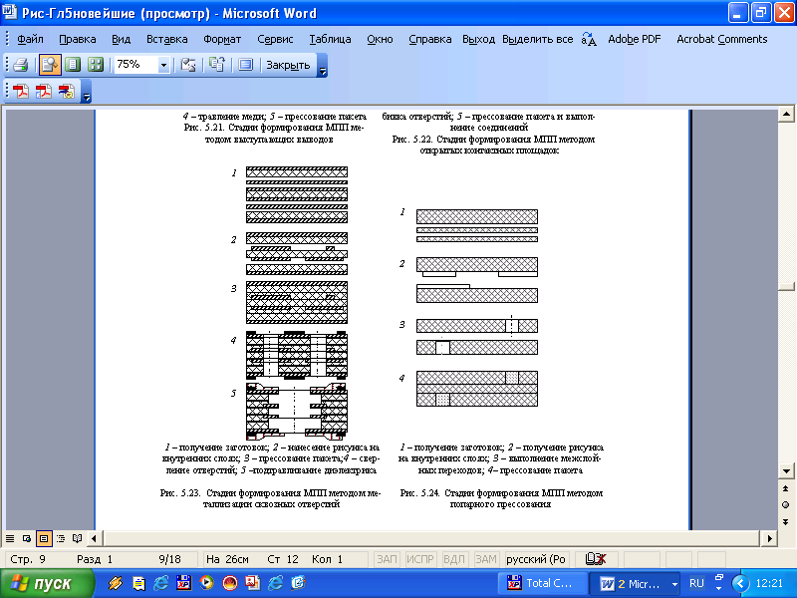Click horizontal scrollbar left arrow
Viewport: 797px width, 598px height.
point(94,538)
